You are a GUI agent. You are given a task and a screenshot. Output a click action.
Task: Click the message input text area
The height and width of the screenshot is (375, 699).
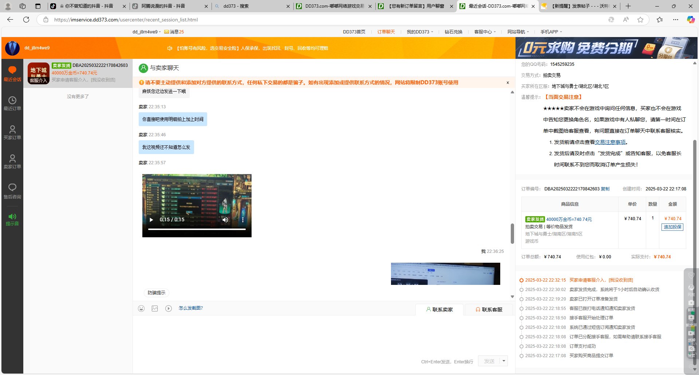click(x=324, y=334)
